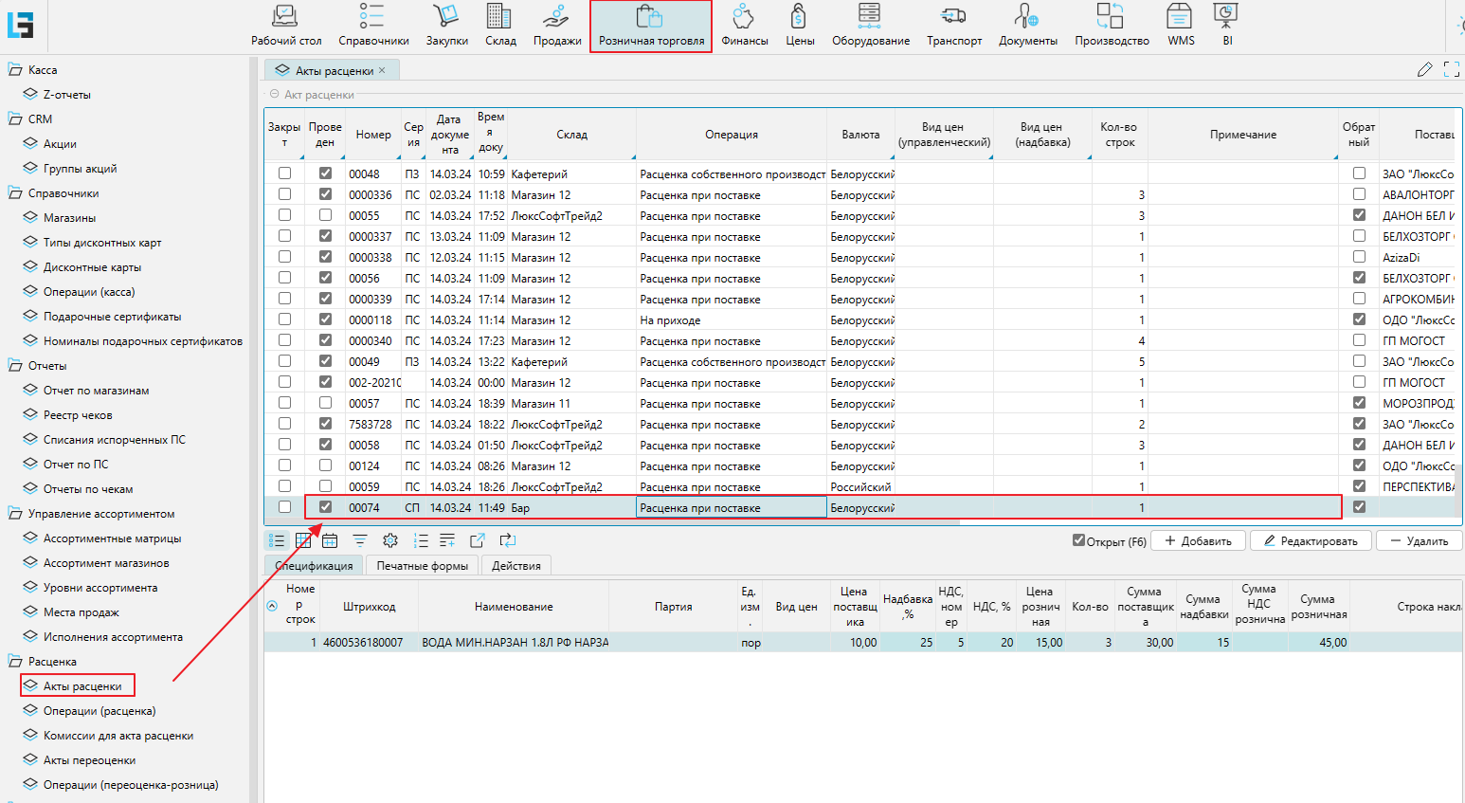Collapse the Акт расценки section header
Viewport: 1465px width, 803px height.
tap(274, 94)
